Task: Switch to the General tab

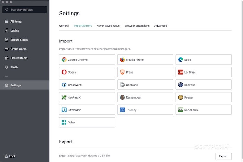Action: click(64, 26)
